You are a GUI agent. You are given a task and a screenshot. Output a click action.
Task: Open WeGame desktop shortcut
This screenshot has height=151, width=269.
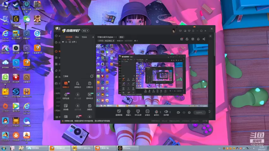pos(16,21)
